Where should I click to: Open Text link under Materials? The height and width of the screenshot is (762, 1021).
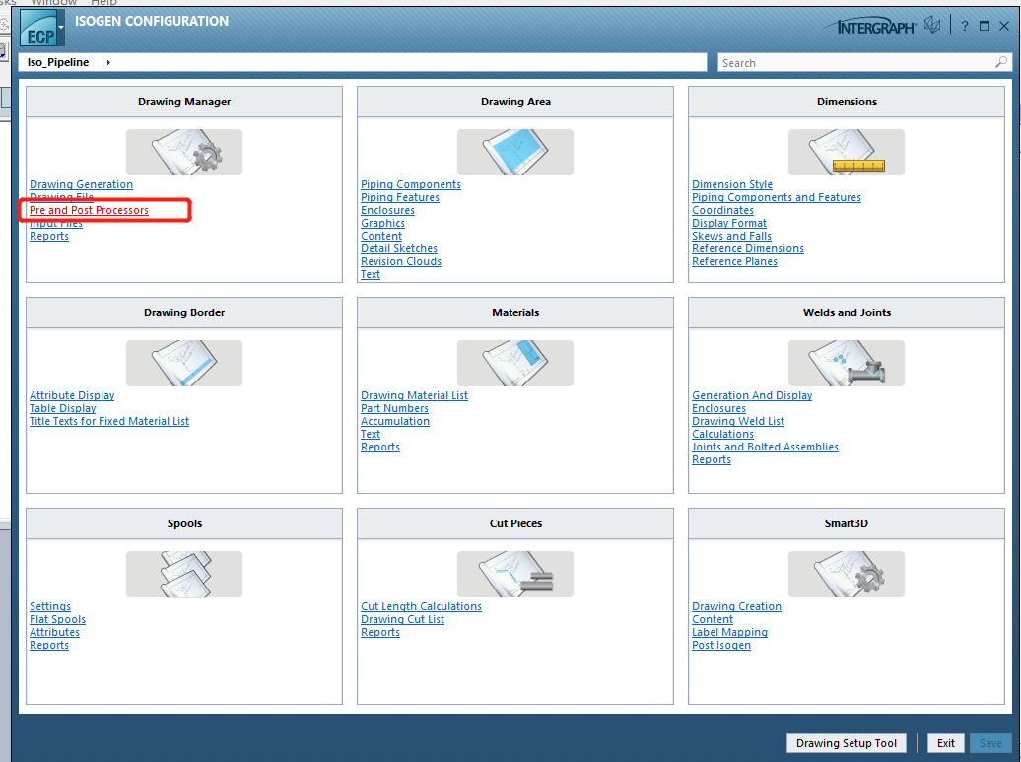(x=371, y=434)
